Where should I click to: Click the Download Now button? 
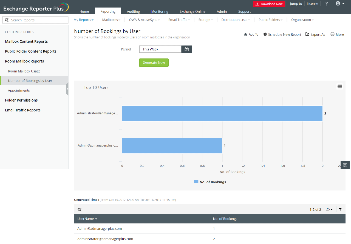pyautogui.click(x=269, y=4)
